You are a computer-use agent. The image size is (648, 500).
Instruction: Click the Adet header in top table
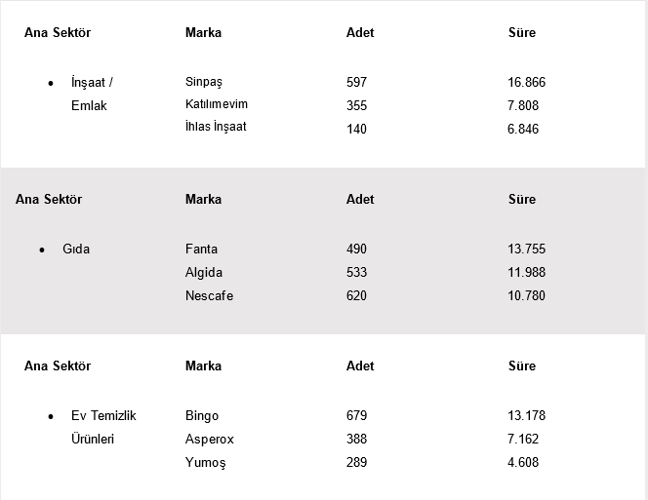[360, 32]
